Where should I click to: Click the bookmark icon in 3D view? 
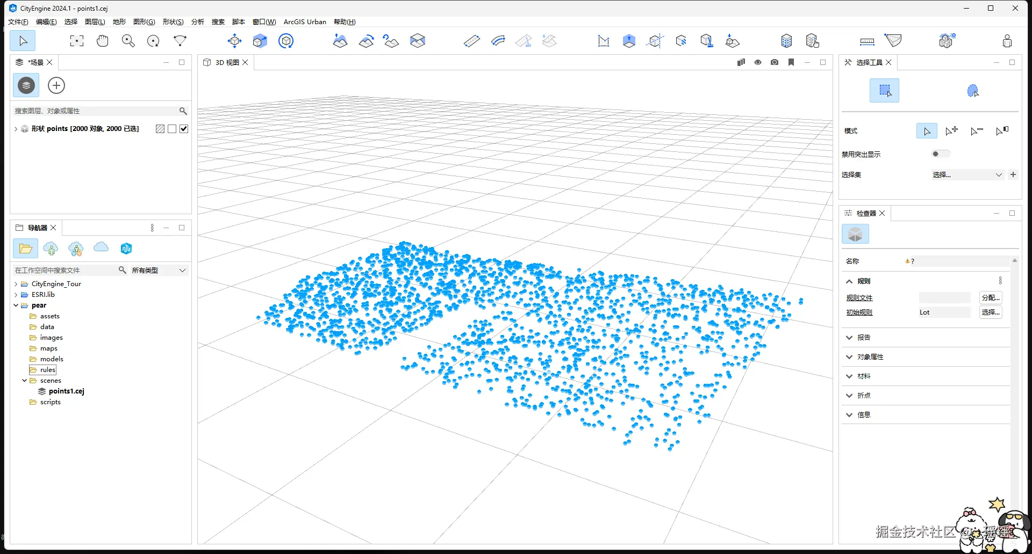point(791,62)
